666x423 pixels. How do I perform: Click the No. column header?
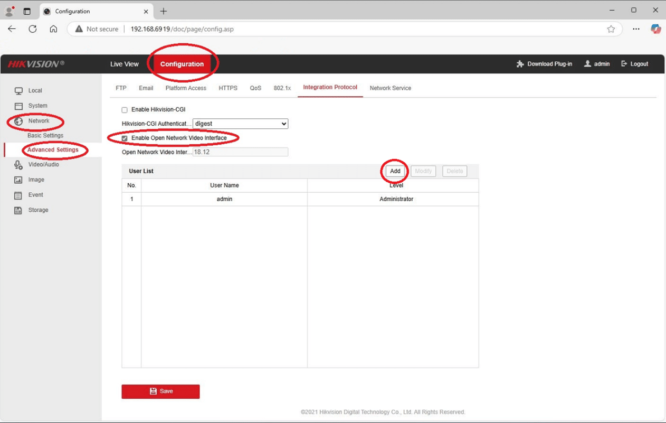click(x=131, y=185)
